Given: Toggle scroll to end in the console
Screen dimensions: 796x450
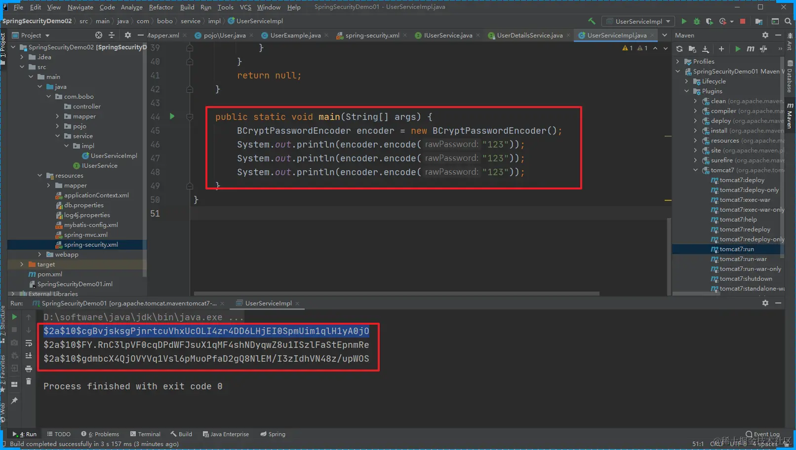Looking at the screenshot, I should pyautogui.click(x=29, y=356).
